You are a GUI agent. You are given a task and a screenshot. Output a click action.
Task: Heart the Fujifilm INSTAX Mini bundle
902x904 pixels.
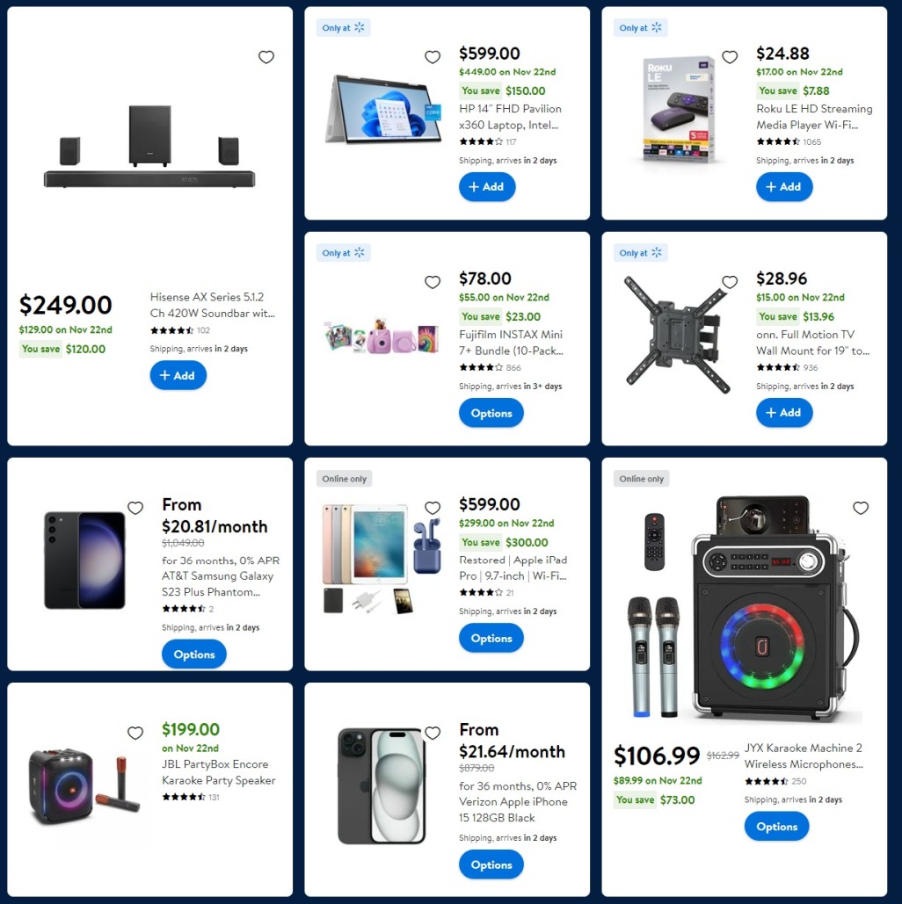coord(433,282)
